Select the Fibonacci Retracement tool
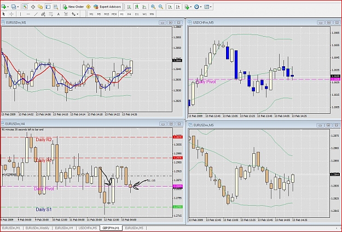The width and height of the screenshot is (342, 232). click(x=51, y=14)
